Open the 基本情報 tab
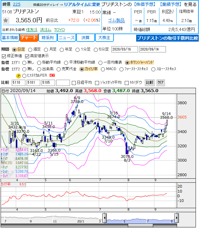This screenshot has width=199, height=228. [10, 38]
